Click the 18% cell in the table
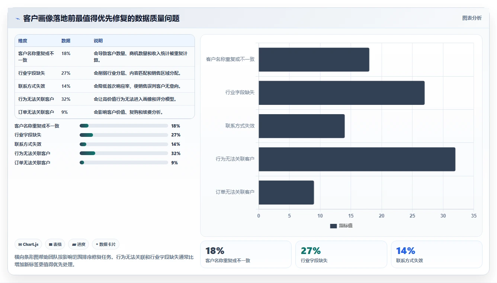497x283 pixels. [x=66, y=54]
